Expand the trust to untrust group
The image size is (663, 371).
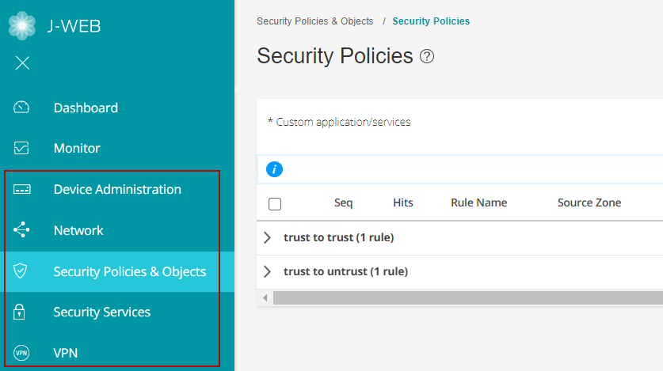pos(267,271)
